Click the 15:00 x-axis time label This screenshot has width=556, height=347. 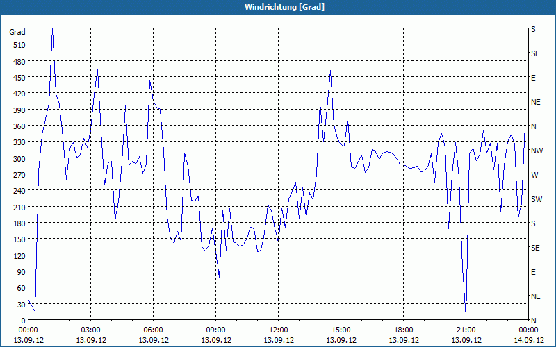[x=341, y=330]
